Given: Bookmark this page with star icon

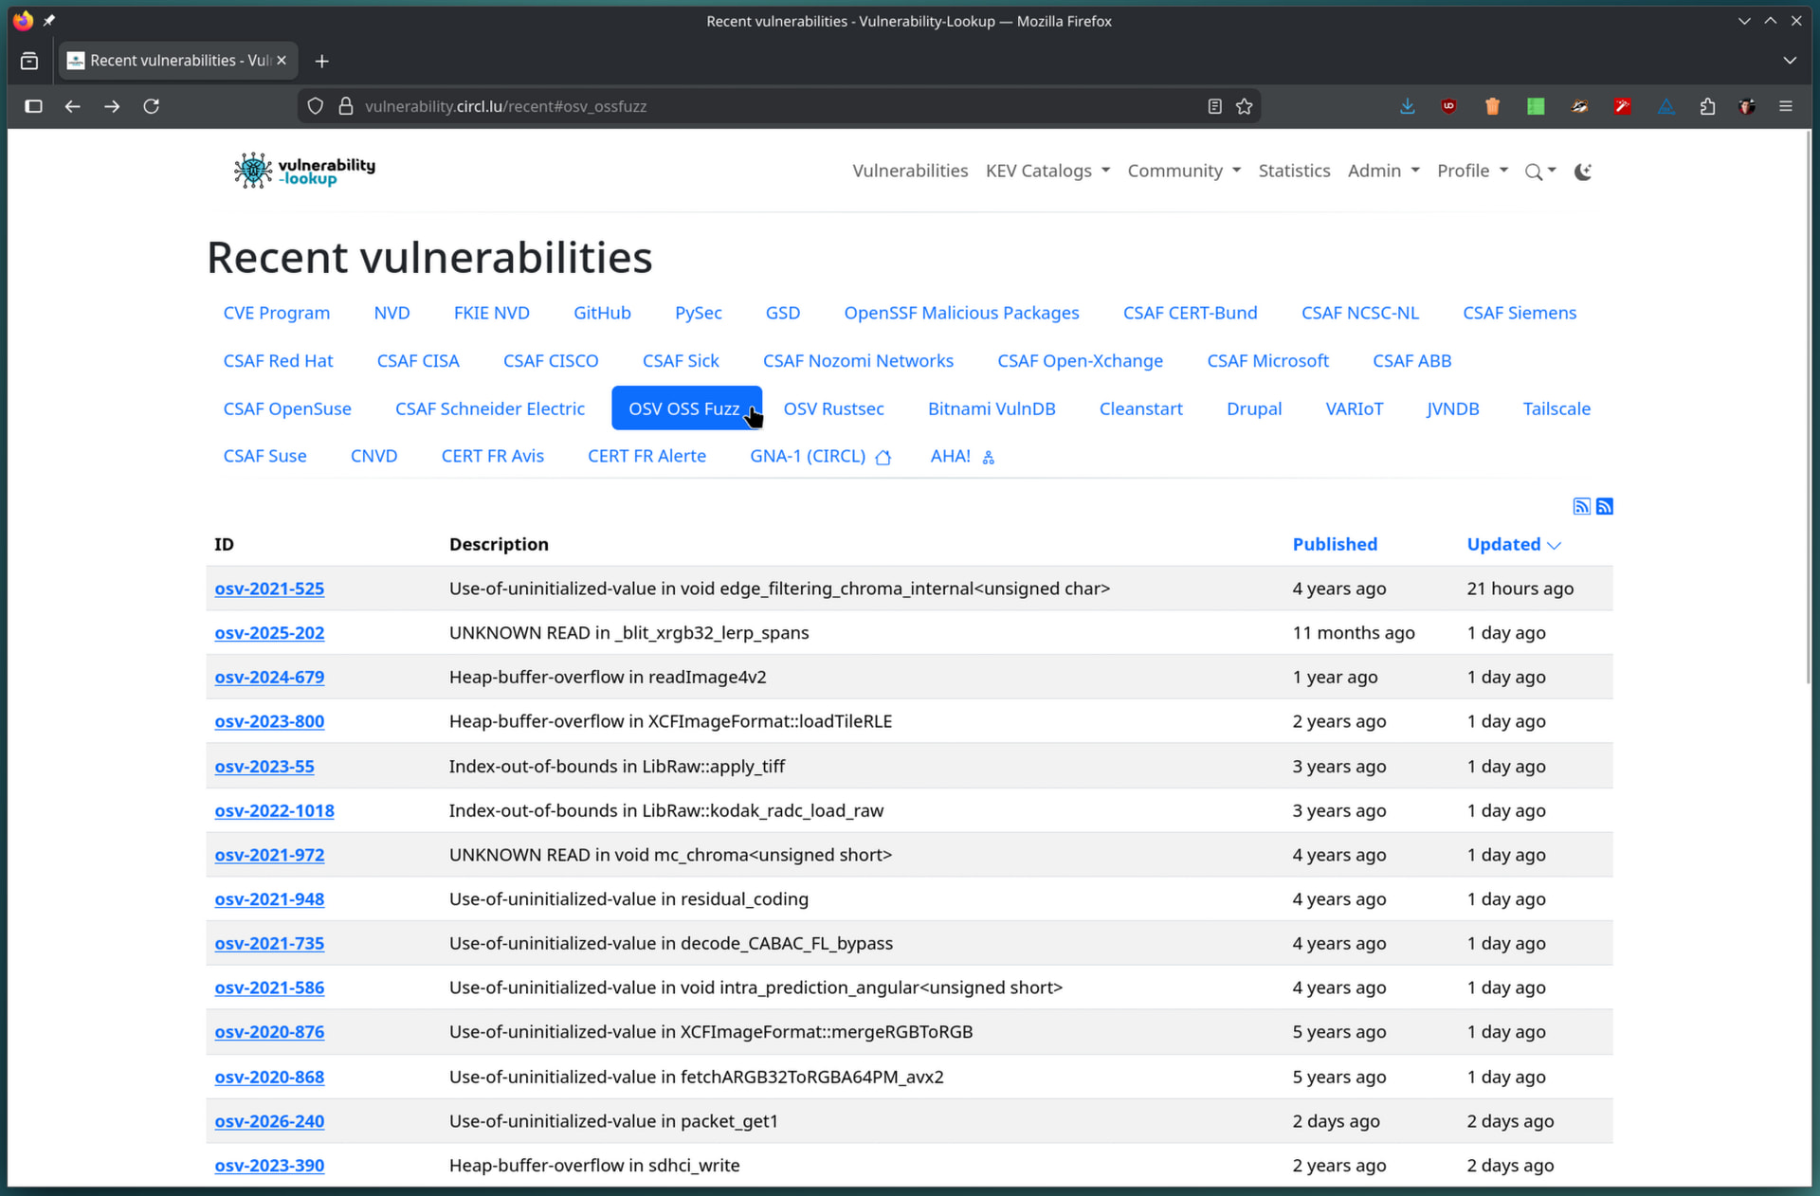Looking at the screenshot, I should [x=1244, y=106].
